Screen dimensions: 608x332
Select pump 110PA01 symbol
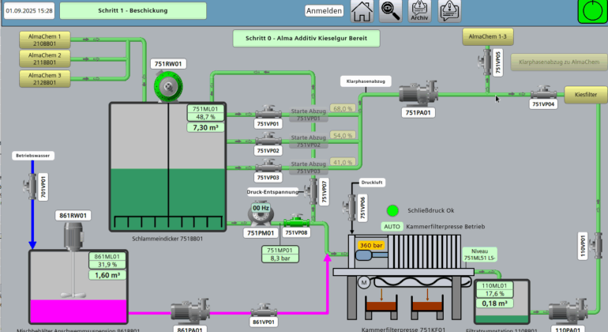click(x=568, y=311)
